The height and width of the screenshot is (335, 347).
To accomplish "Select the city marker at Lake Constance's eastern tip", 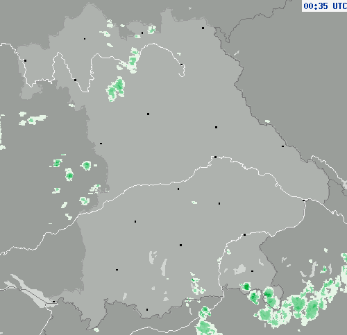I will [x=53, y=302].
